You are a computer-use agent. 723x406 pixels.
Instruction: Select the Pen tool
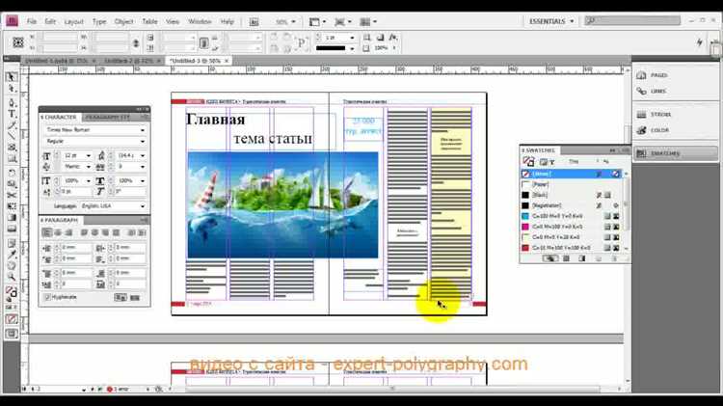(12, 102)
